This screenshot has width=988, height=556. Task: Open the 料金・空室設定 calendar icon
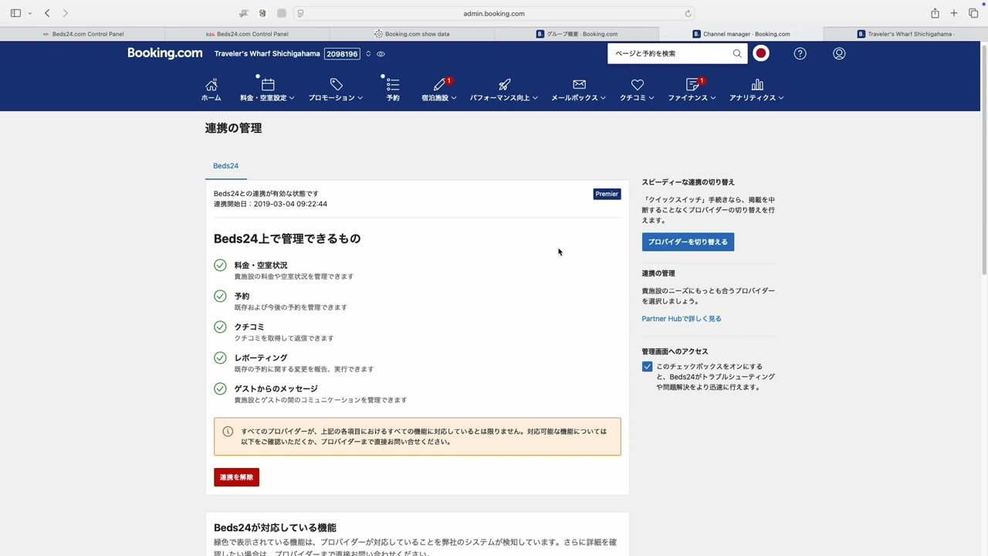tap(268, 84)
